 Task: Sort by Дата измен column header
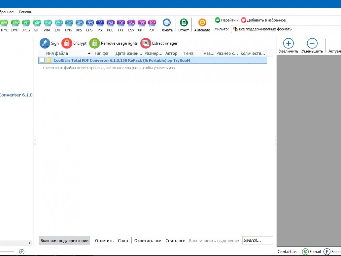coord(129,53)
